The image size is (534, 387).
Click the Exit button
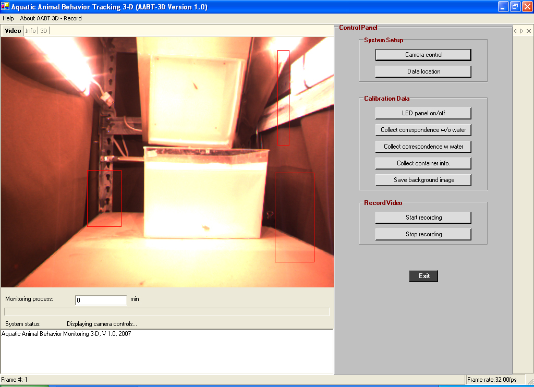(x=423, y=276)
